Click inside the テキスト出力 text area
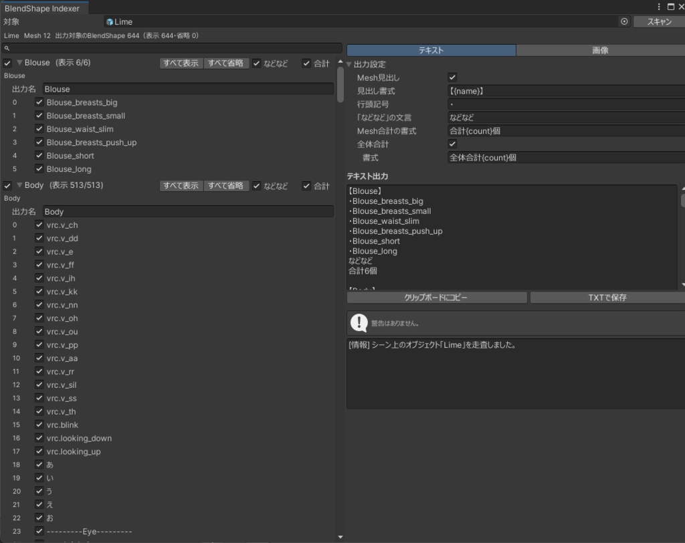 click(512, 237)
